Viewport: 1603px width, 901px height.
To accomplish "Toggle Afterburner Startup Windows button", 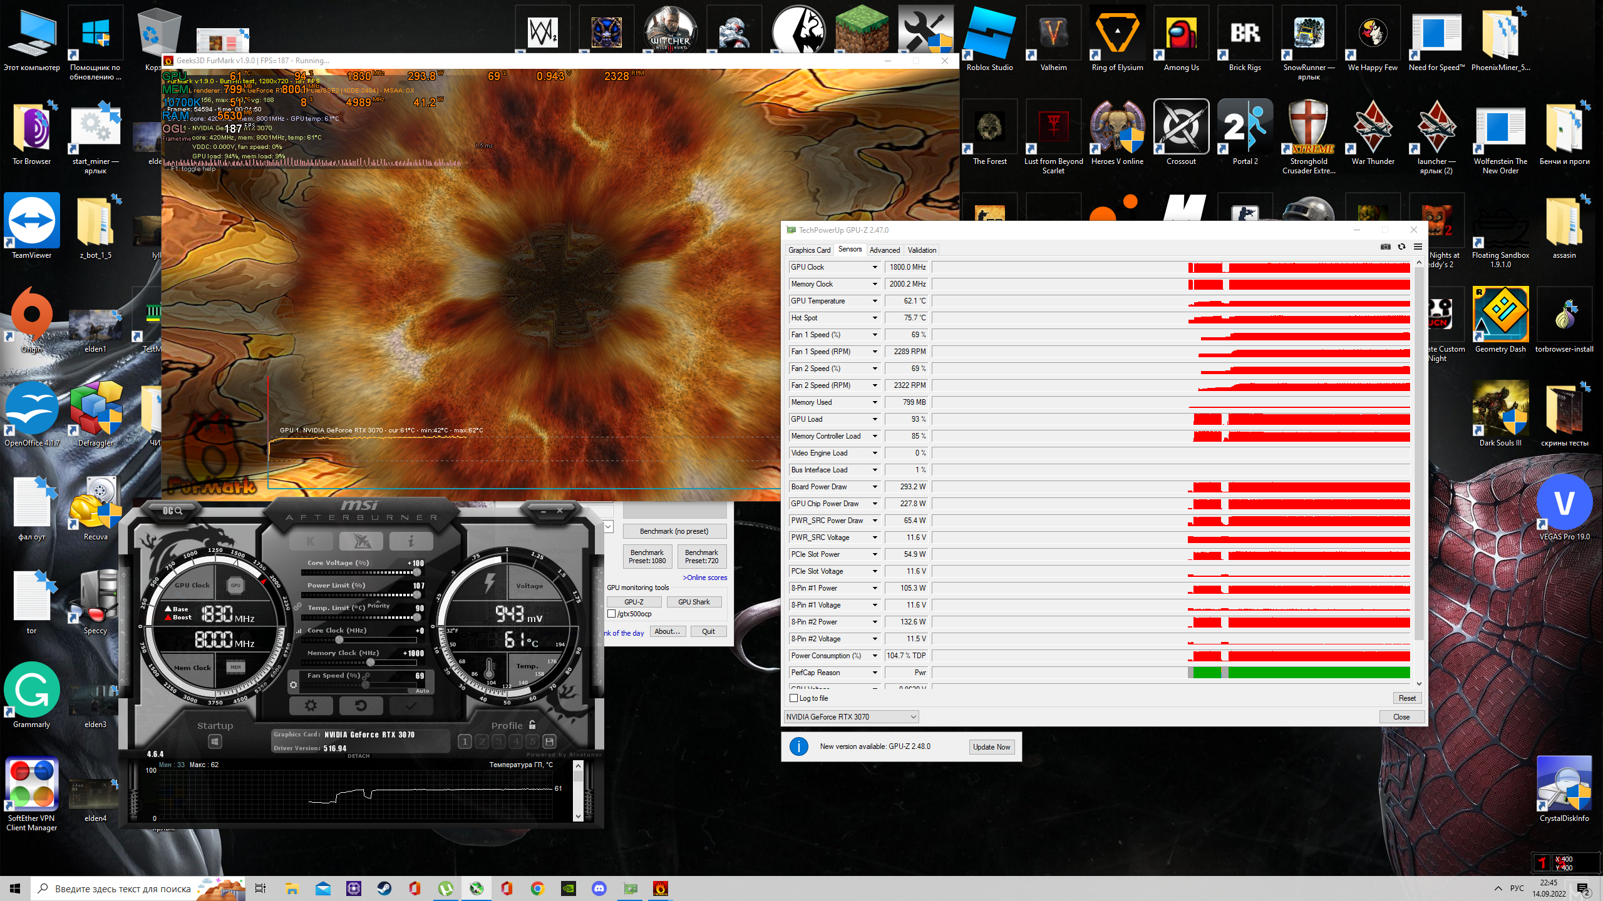I will (215, 741).
